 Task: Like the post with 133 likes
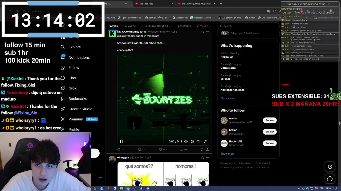pyautogui.click(x=163, y=149)
